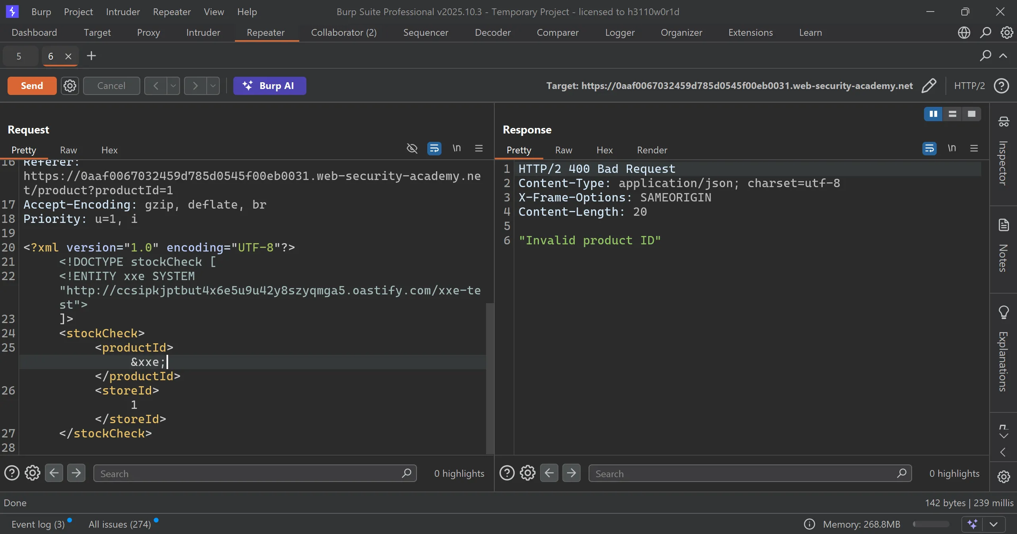This screenshot has height=534, width=1017.
Task: Switch to the Collaborator tab
Action: (343, 33)
